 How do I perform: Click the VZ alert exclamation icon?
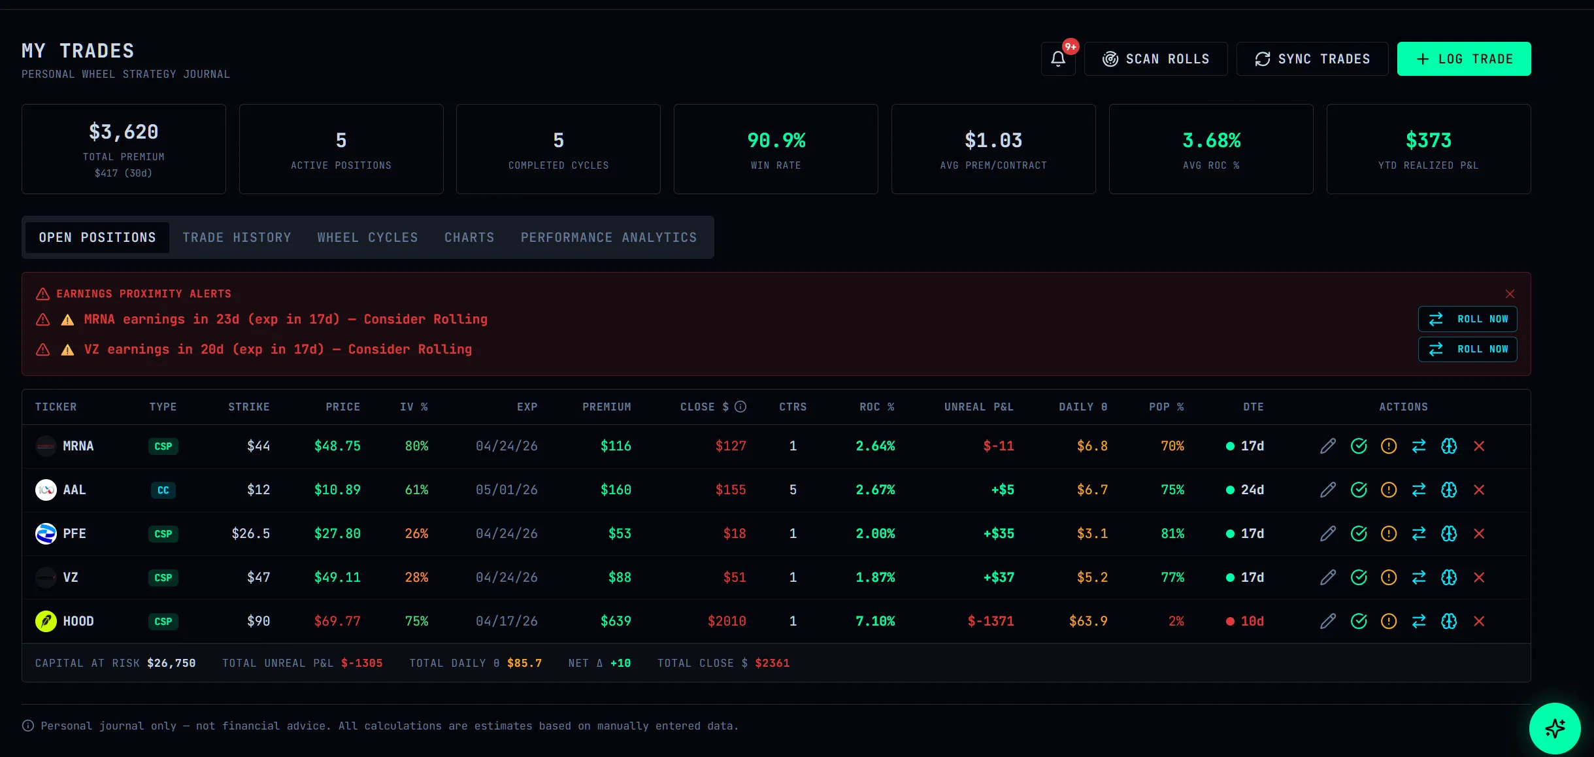(1389, 577)
